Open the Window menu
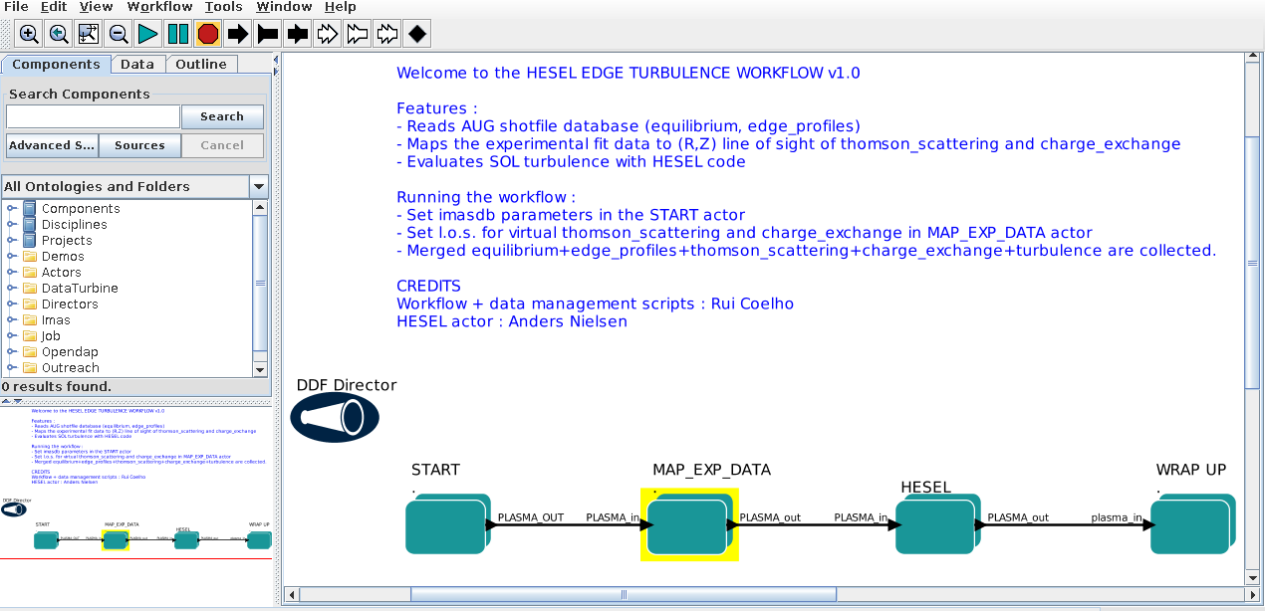 click(x=284, y=7)
